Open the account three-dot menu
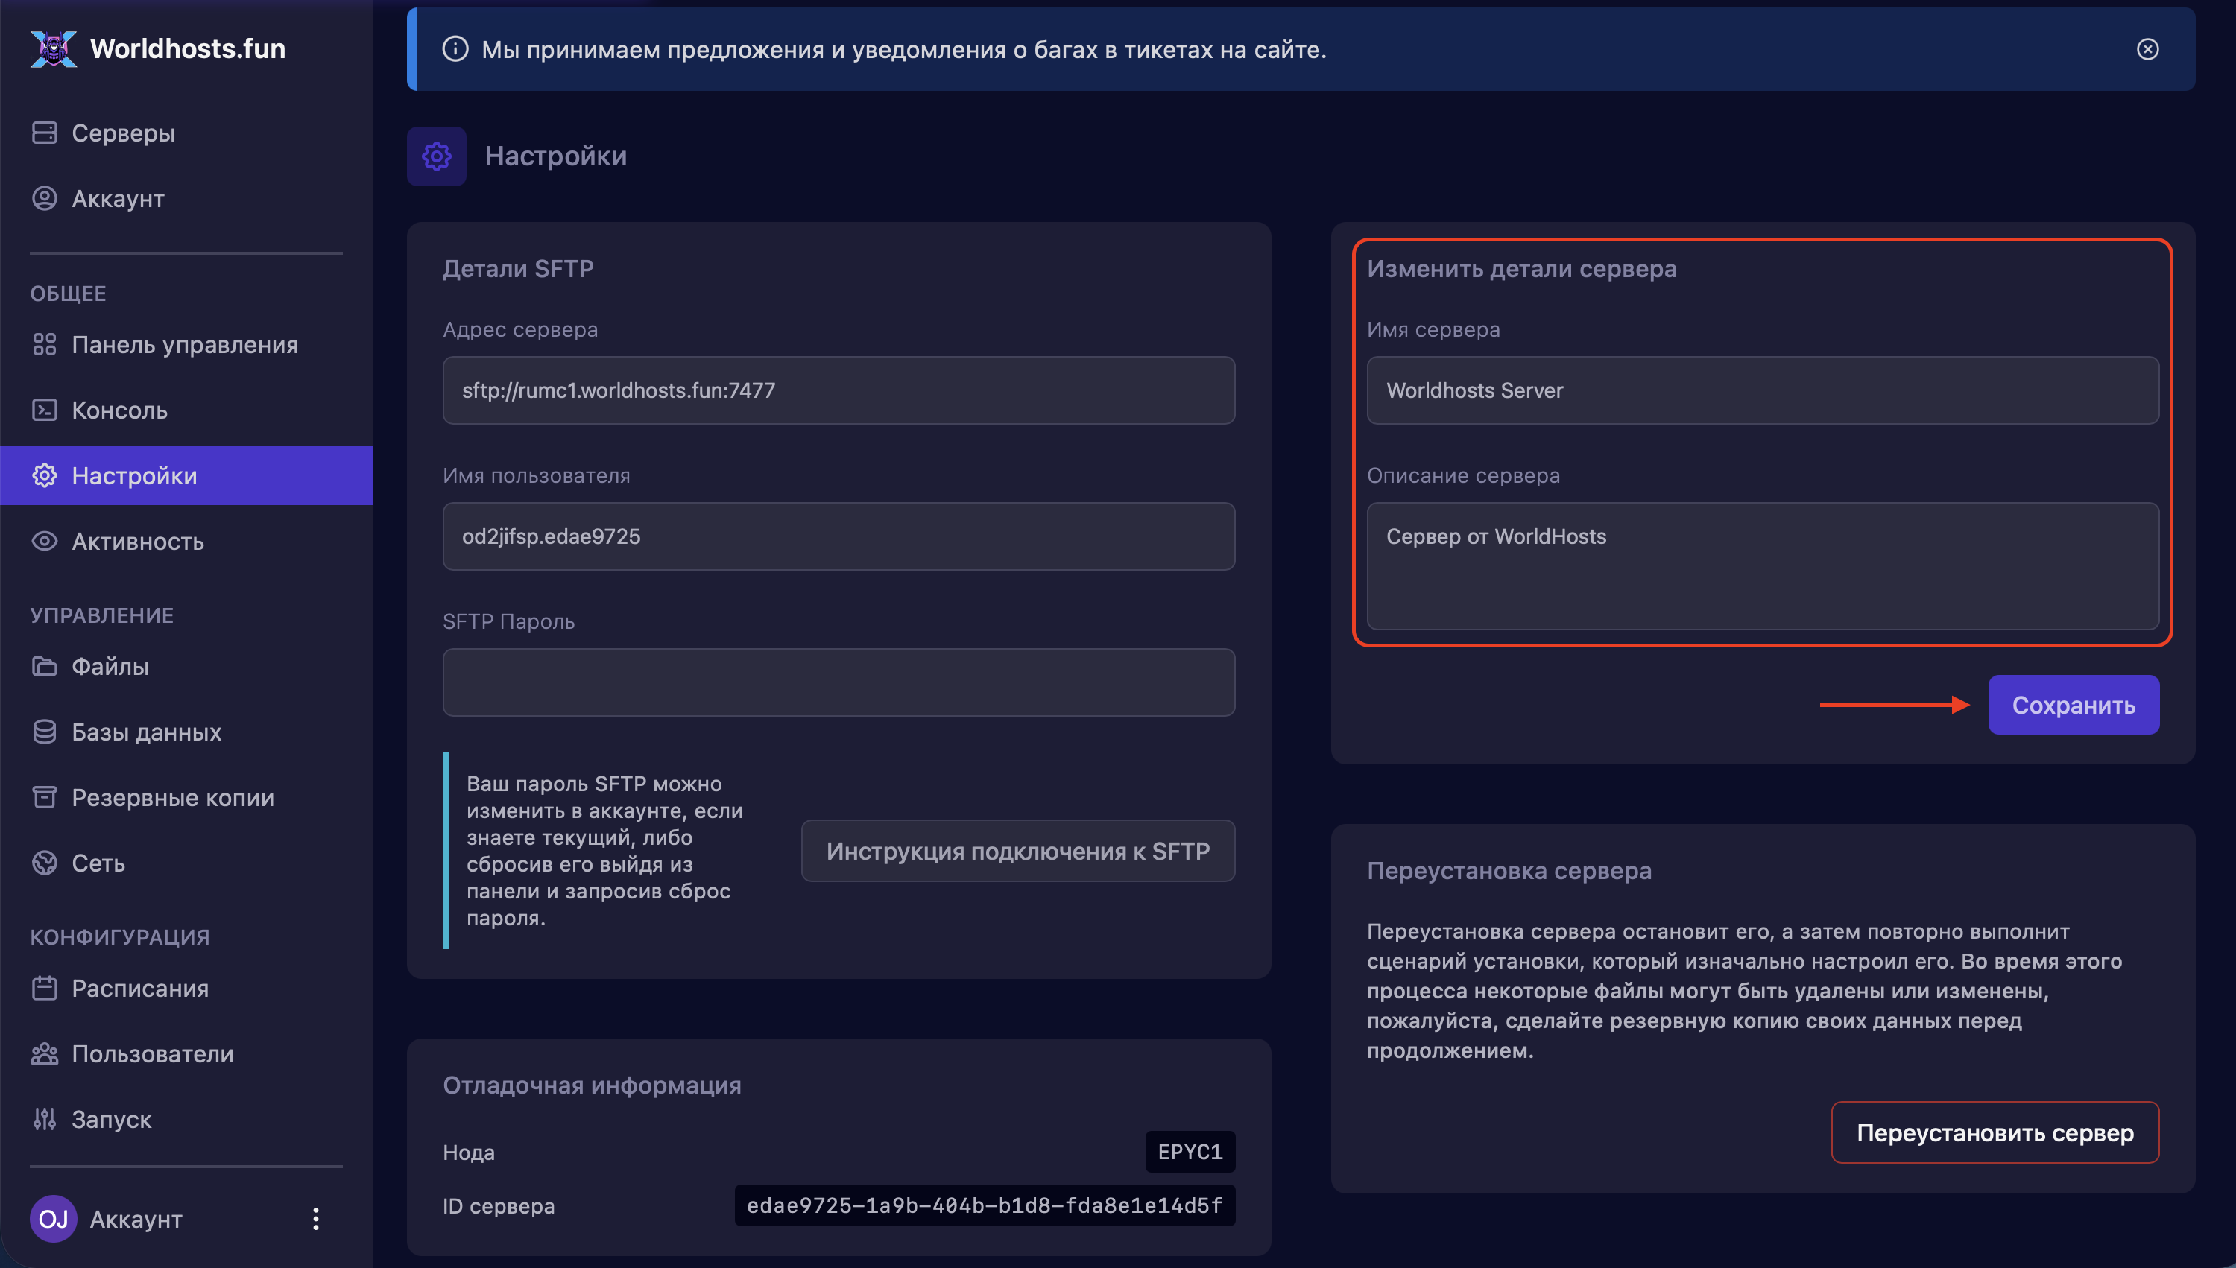This screenshot has height=1268, width=2236. click(315, 1218)
